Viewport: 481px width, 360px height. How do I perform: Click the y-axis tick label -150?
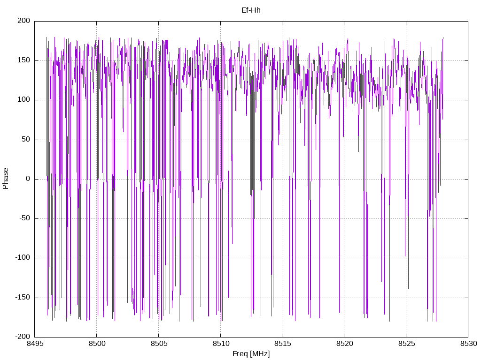23,297
